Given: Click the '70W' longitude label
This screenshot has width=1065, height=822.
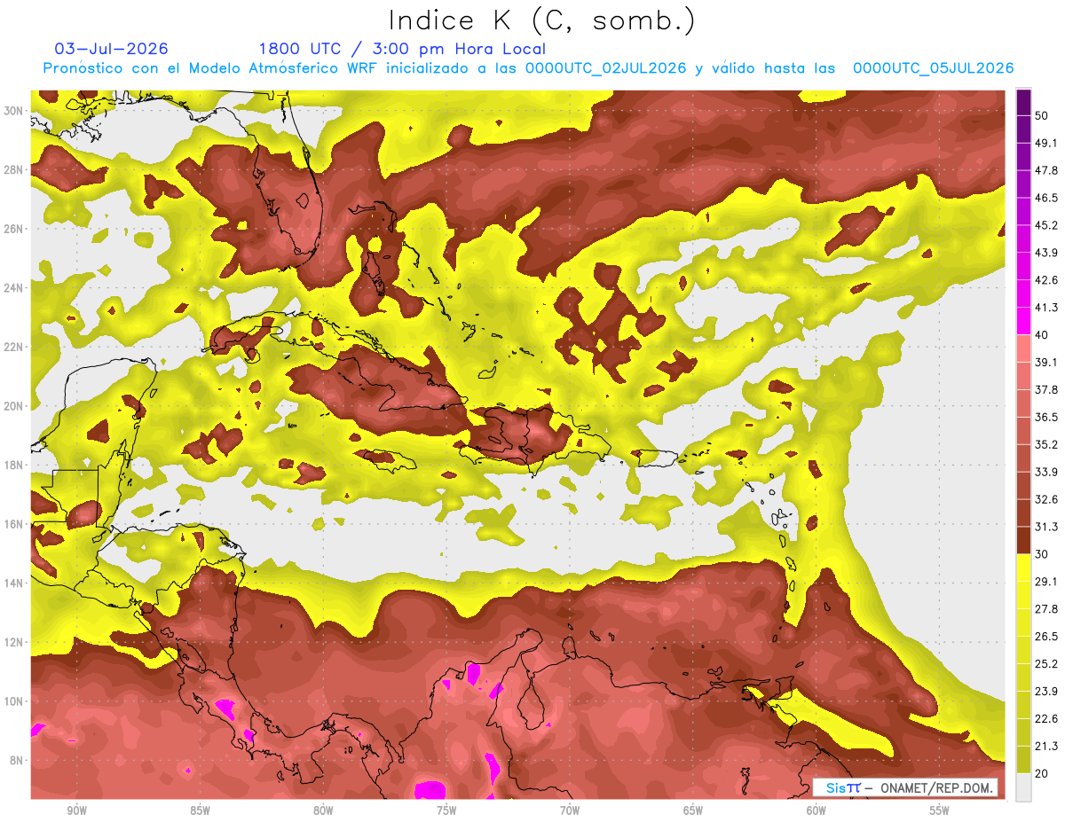Looking at the screenshot, I should [x=570, y=811].
